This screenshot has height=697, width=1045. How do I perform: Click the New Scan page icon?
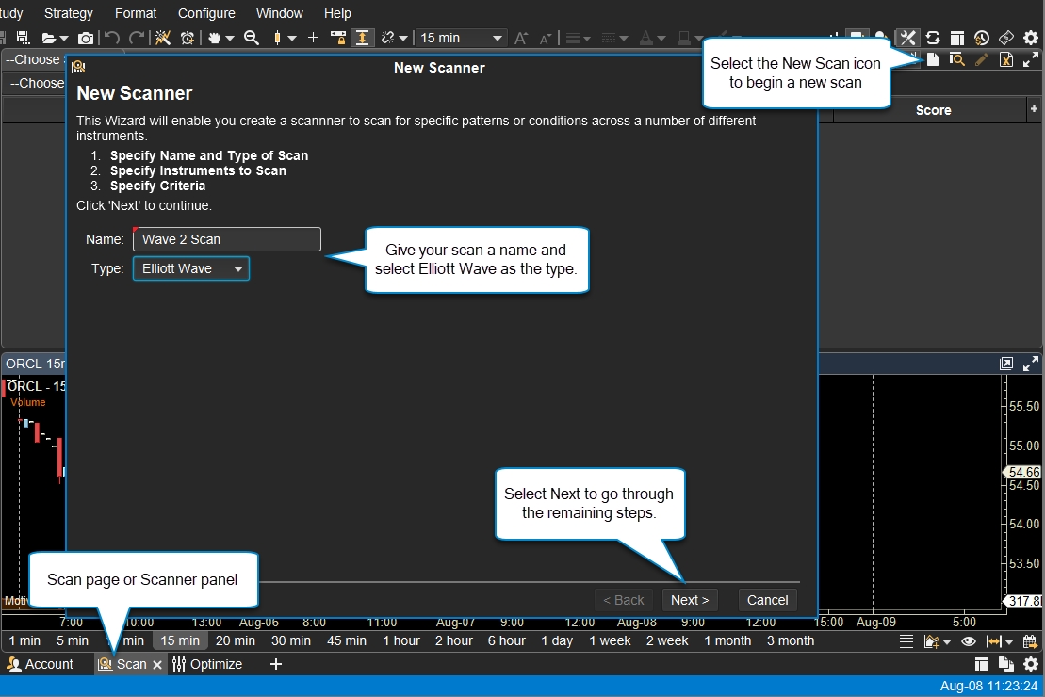(933, 59)
